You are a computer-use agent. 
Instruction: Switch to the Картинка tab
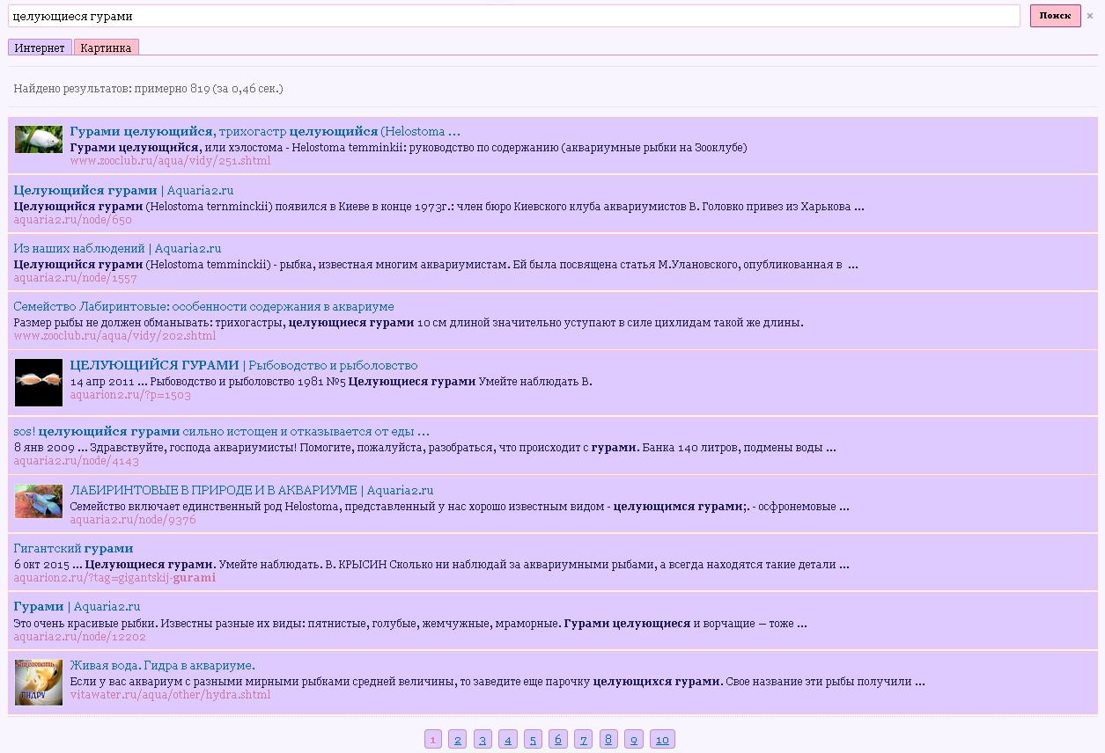tap(106, 48)
